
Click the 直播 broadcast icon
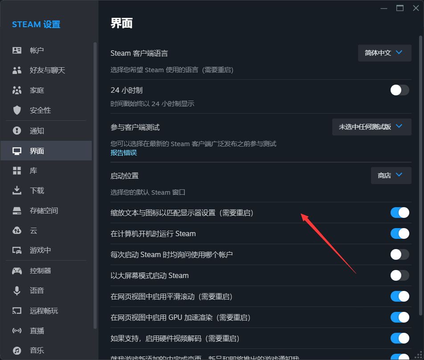click(x=17, y=331)
